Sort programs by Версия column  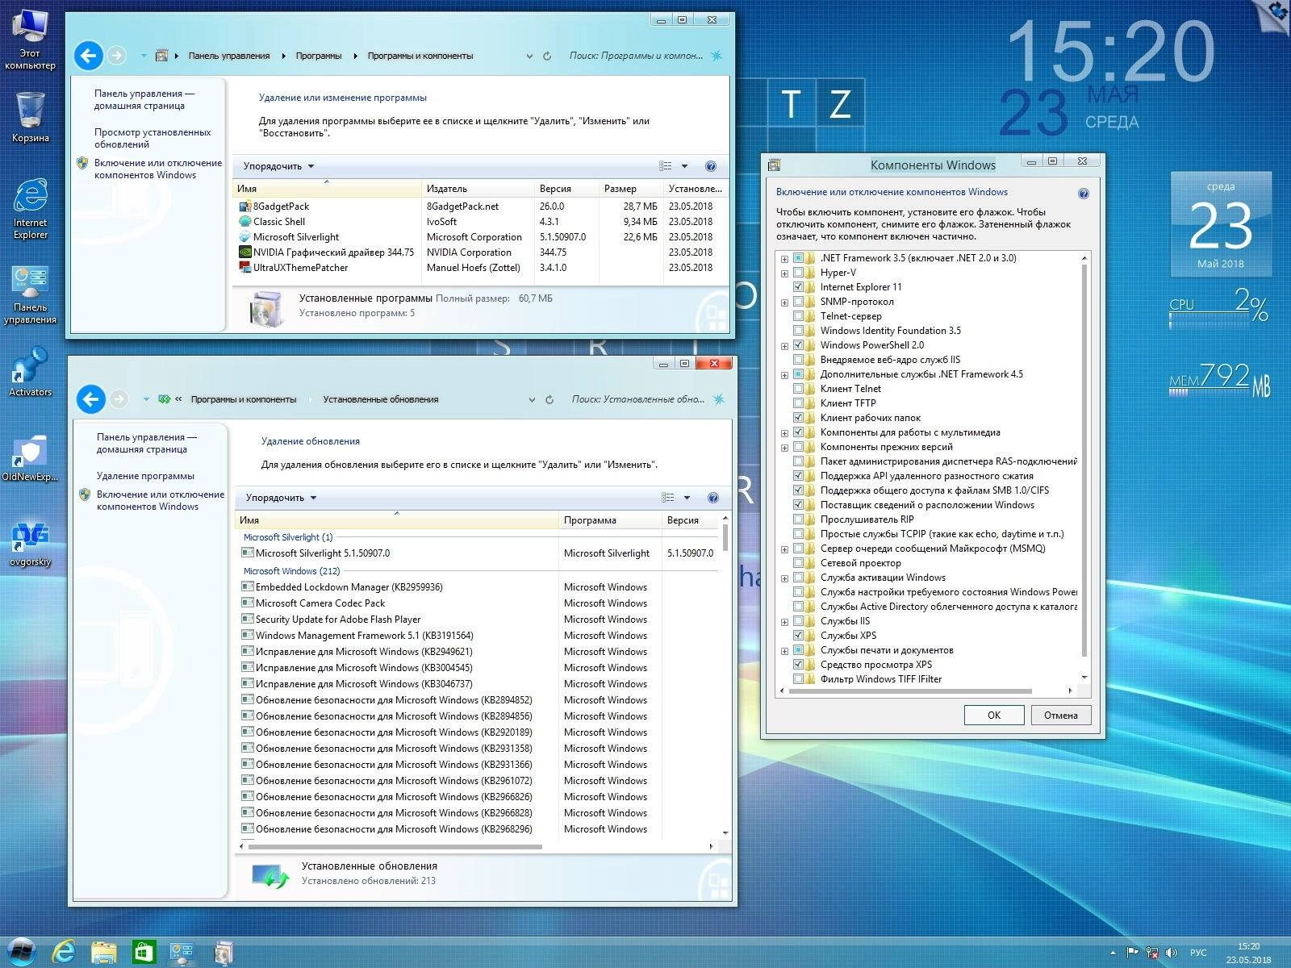(566, 189)
